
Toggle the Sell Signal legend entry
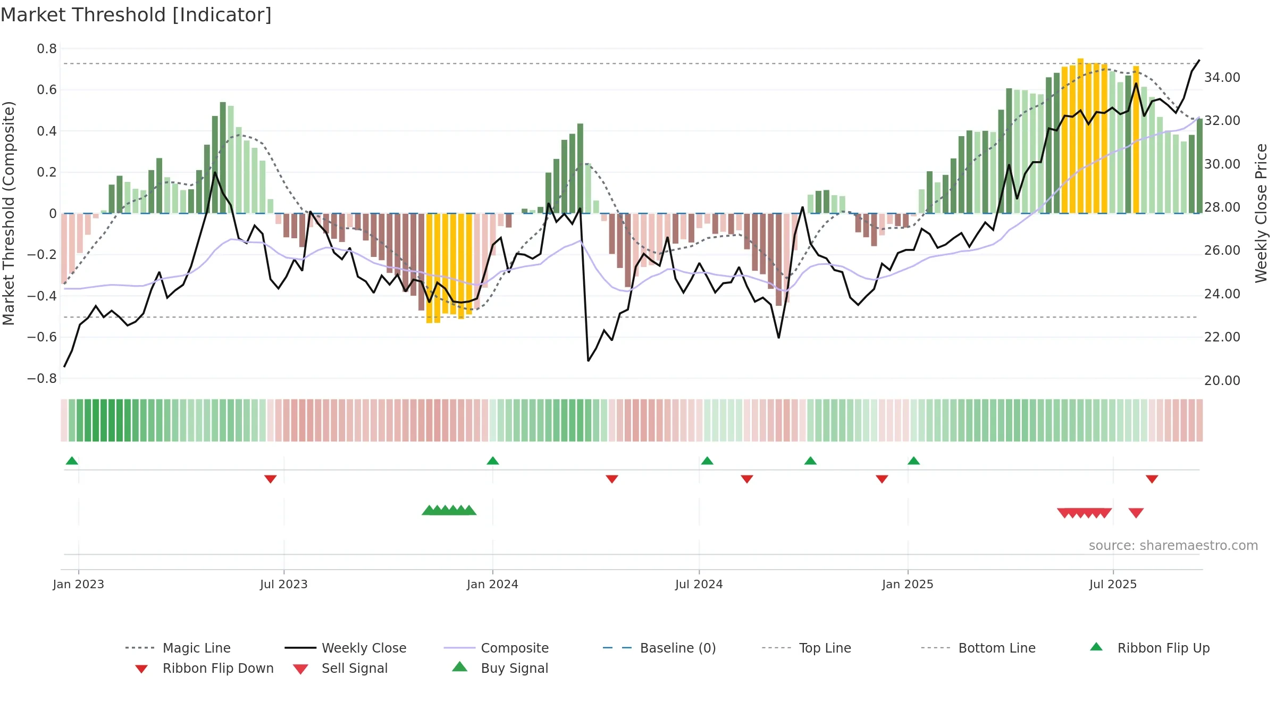(340, 668)
